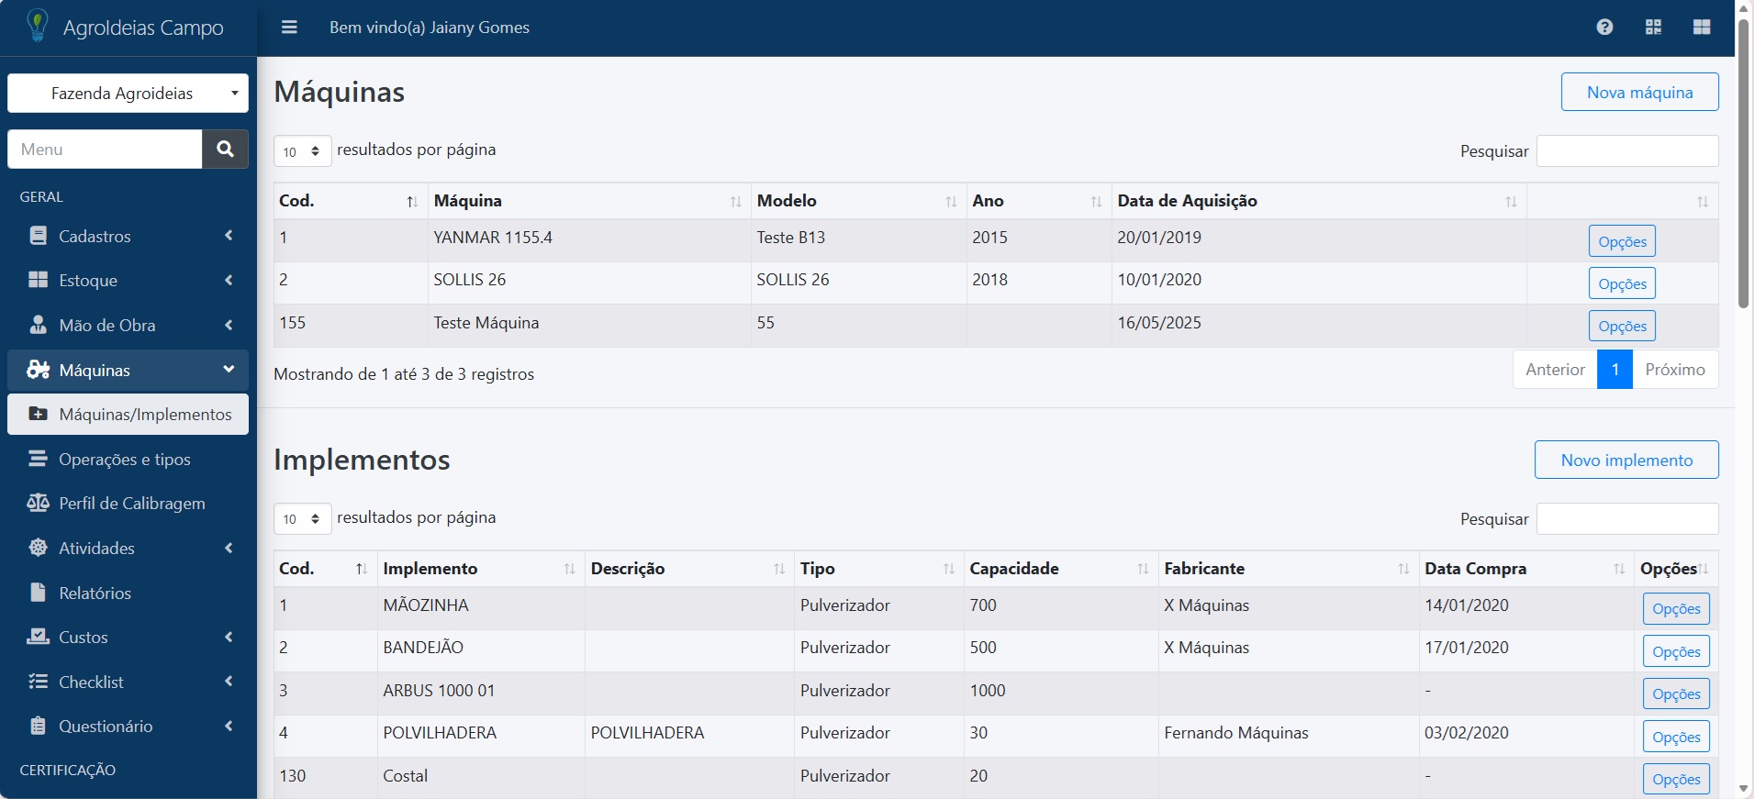The image size is (1754, 799).
Task: Open Opções for YANMAR 1155.4 machine
Action: pos(1622,241)
